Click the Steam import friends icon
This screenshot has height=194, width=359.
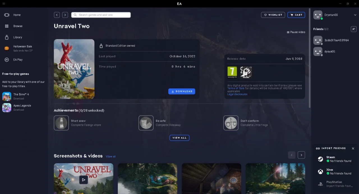(x=320, y=159)
